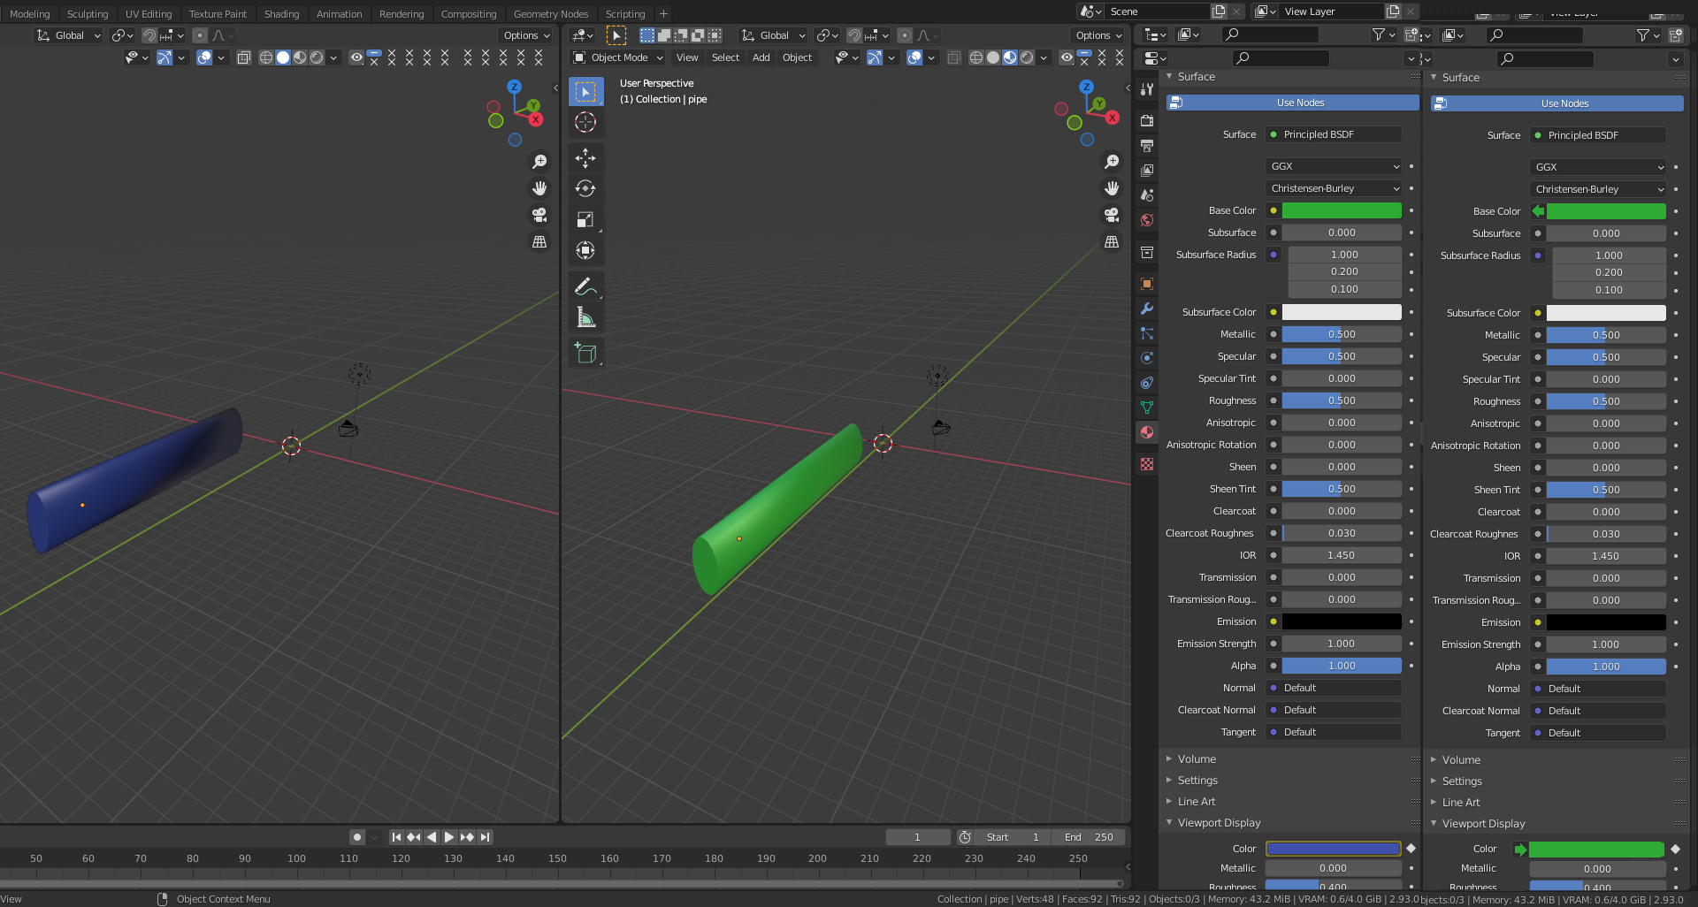Viewport: 1698px width, 907px height.
Task: Select the Annotate tool
Action: pos(585,286)
